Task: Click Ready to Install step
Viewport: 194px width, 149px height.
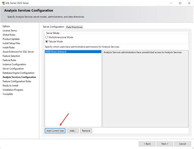Action: click(10, 85)
